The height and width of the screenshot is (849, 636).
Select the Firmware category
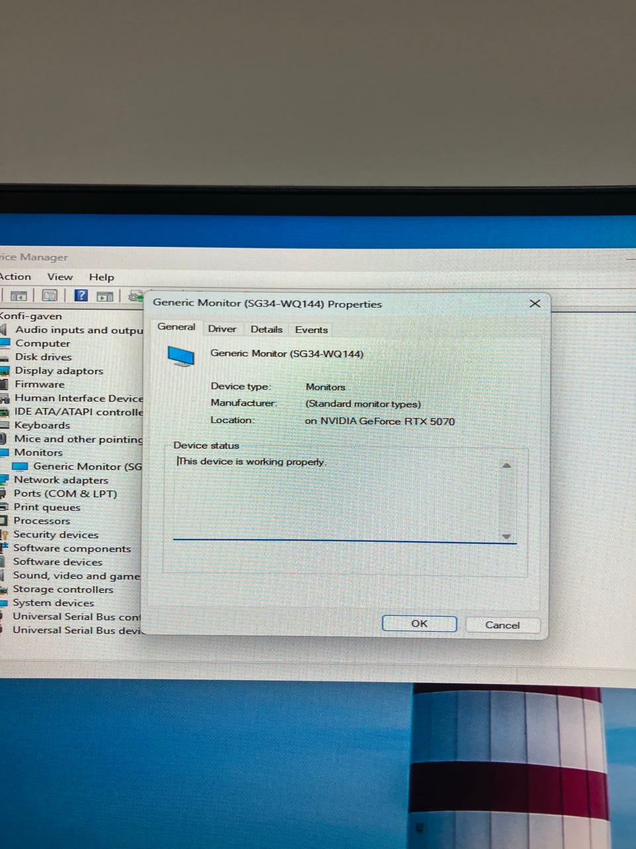click(x=40, y=384)
